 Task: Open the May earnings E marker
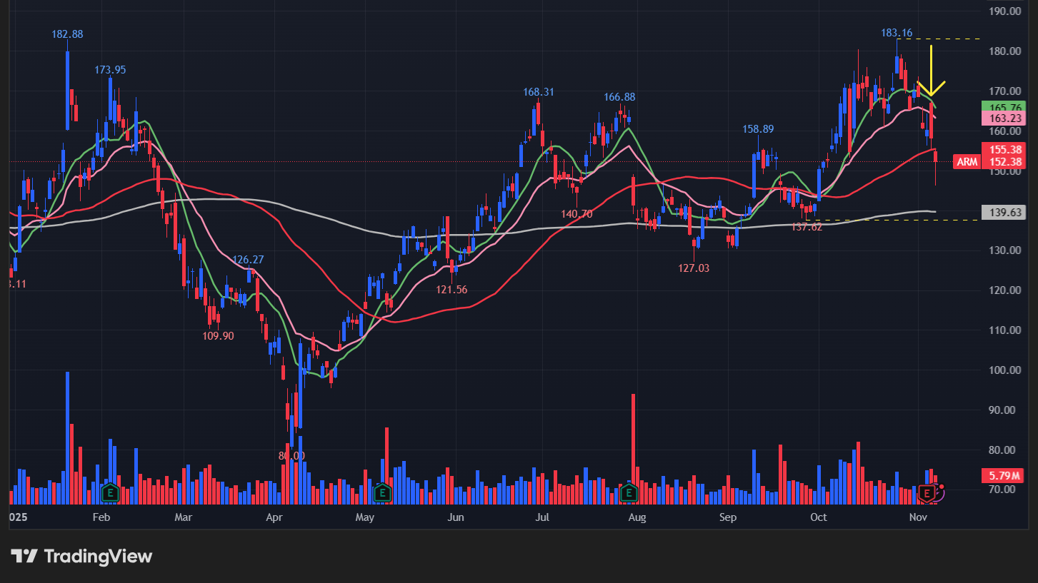pos(382,492)
